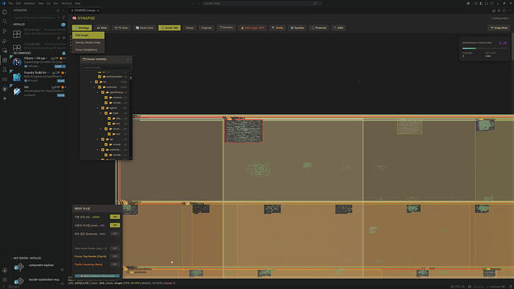Toggle Focus Top Nodes (Top-N) switch
Screen dimensions: 514x289
(x=115, y=256)
